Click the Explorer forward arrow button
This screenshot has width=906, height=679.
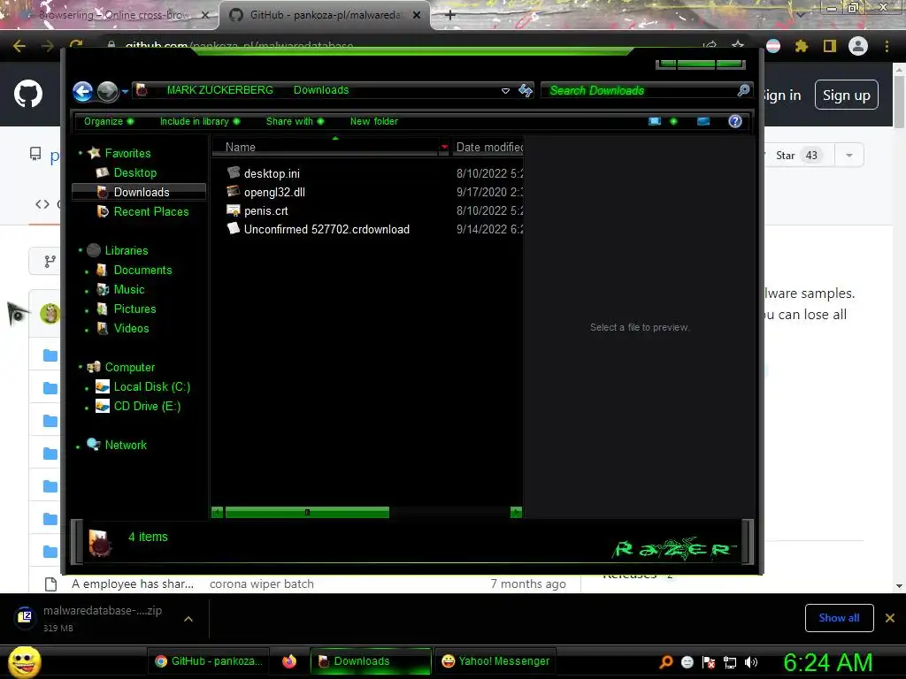point(107,91)
